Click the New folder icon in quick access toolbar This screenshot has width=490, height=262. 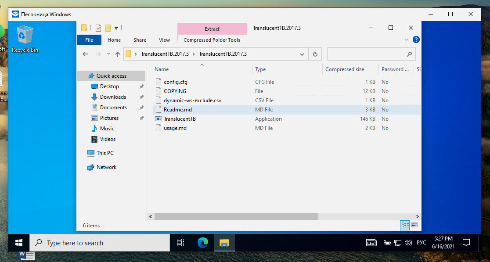[108, 28]
